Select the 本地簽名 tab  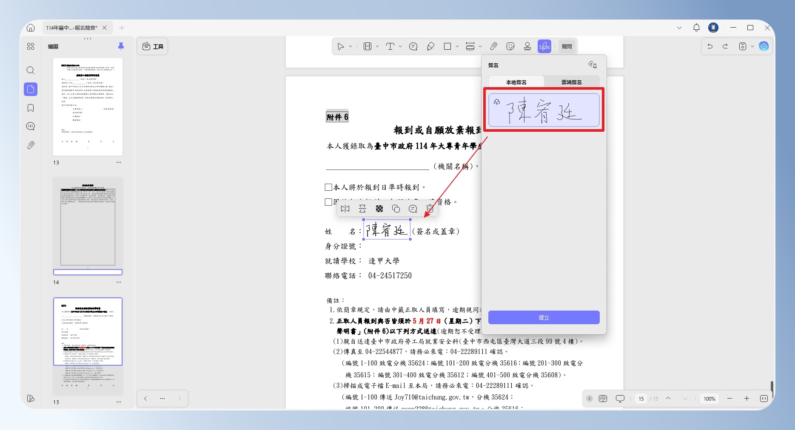tap(516, 82)
